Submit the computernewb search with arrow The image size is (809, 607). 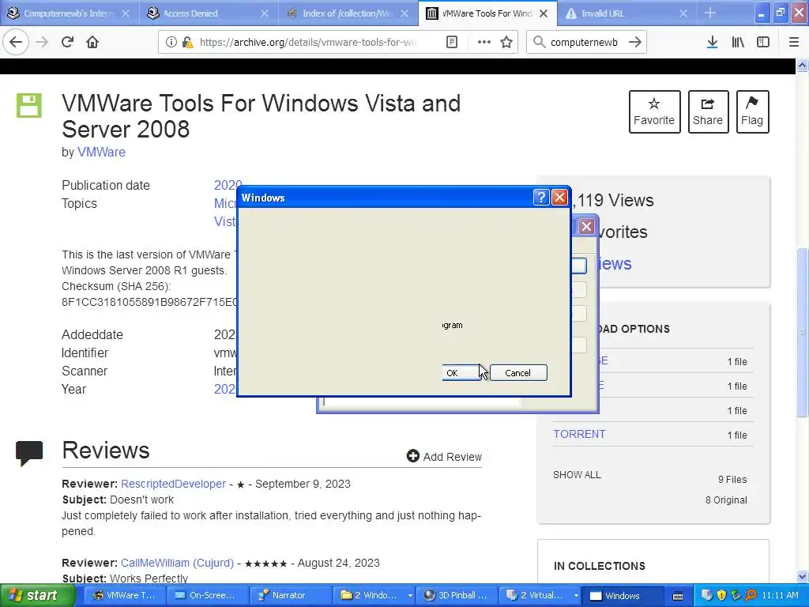click(635, 42)
